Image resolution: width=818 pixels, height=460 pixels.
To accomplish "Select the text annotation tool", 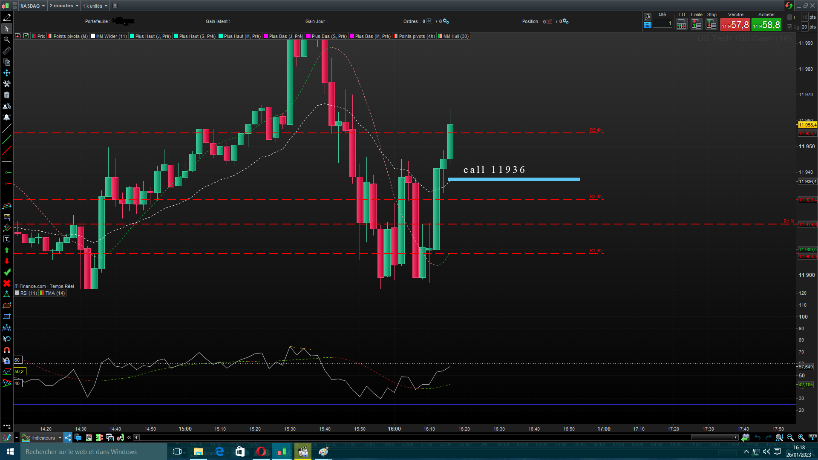I will tap(7, 239).
